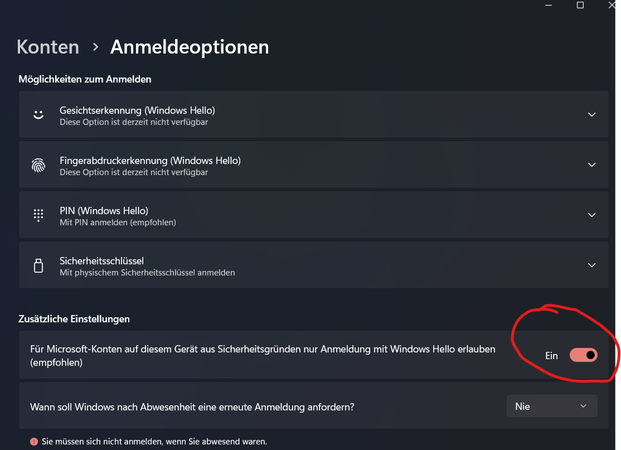
Task: Switch the Microsoft-Konten security setting
Action: coord(584,355)
